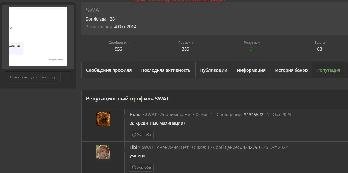
Task: Click registration date 4 Окт 2014
Action: (125, 27)
